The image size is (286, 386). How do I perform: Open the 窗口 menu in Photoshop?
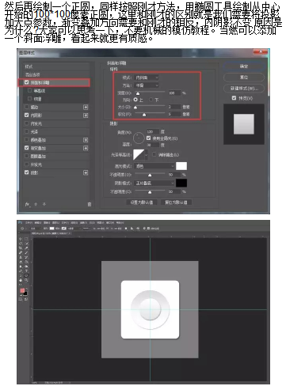pos(109,222)
